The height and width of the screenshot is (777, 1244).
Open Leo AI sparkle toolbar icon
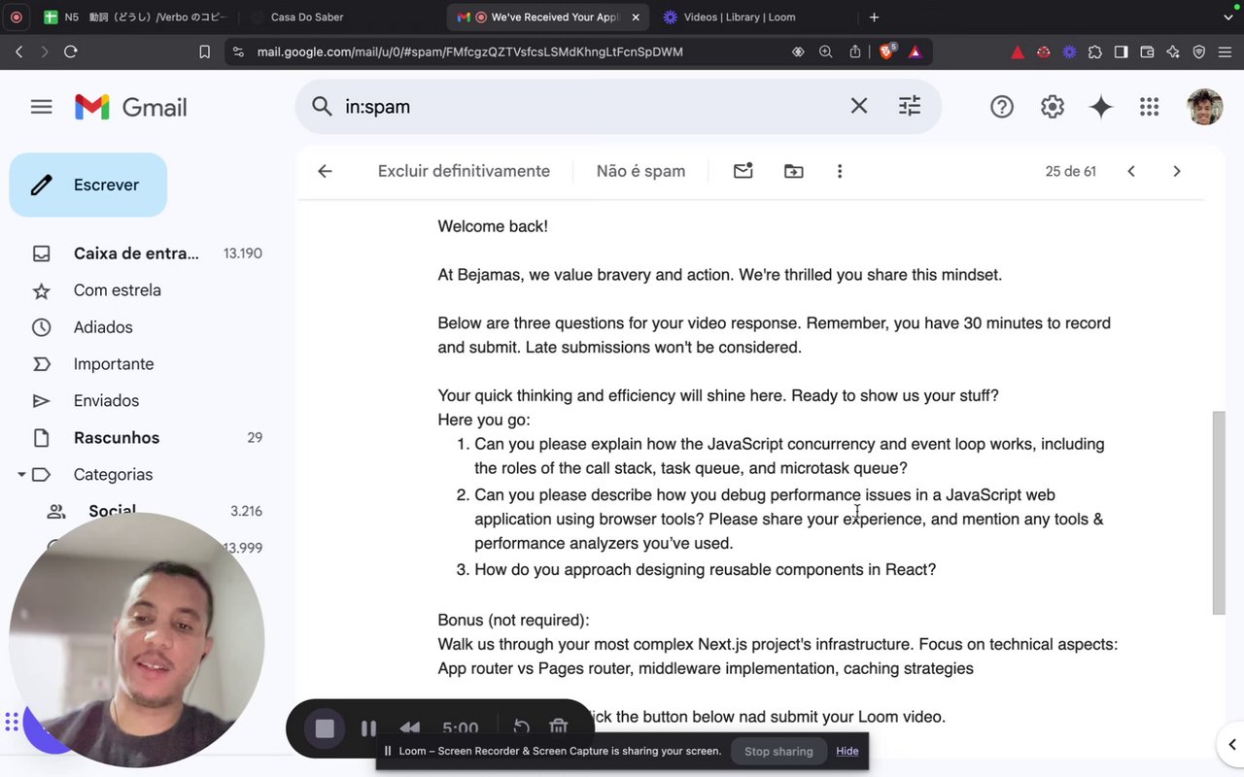click(1173, 51)
